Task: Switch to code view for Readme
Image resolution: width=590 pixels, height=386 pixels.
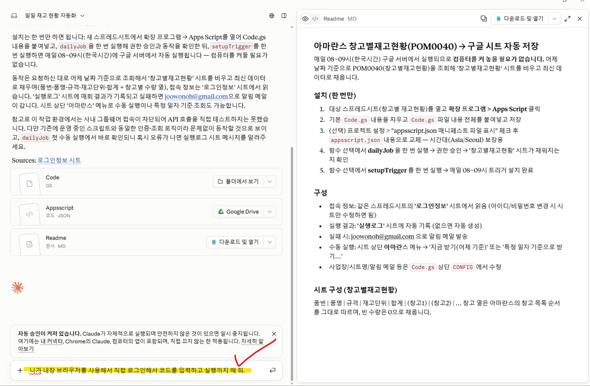Action: point(315,18)
